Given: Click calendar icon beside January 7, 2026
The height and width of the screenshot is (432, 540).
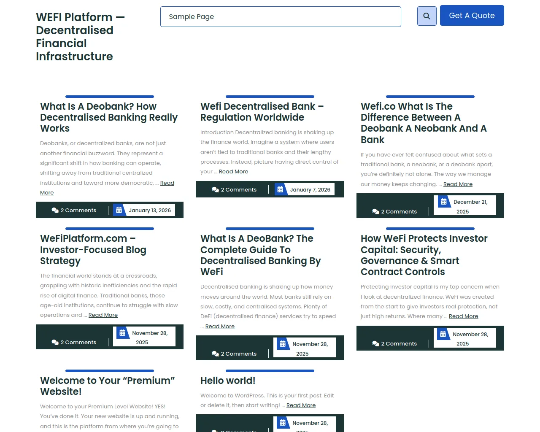Looking at the screenshot, I should pos(280,189).
